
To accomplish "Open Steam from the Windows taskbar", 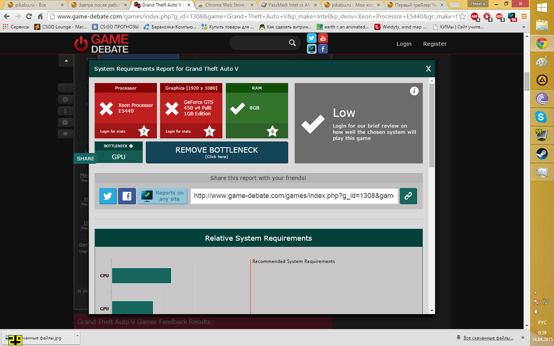I will click(541, 154).
